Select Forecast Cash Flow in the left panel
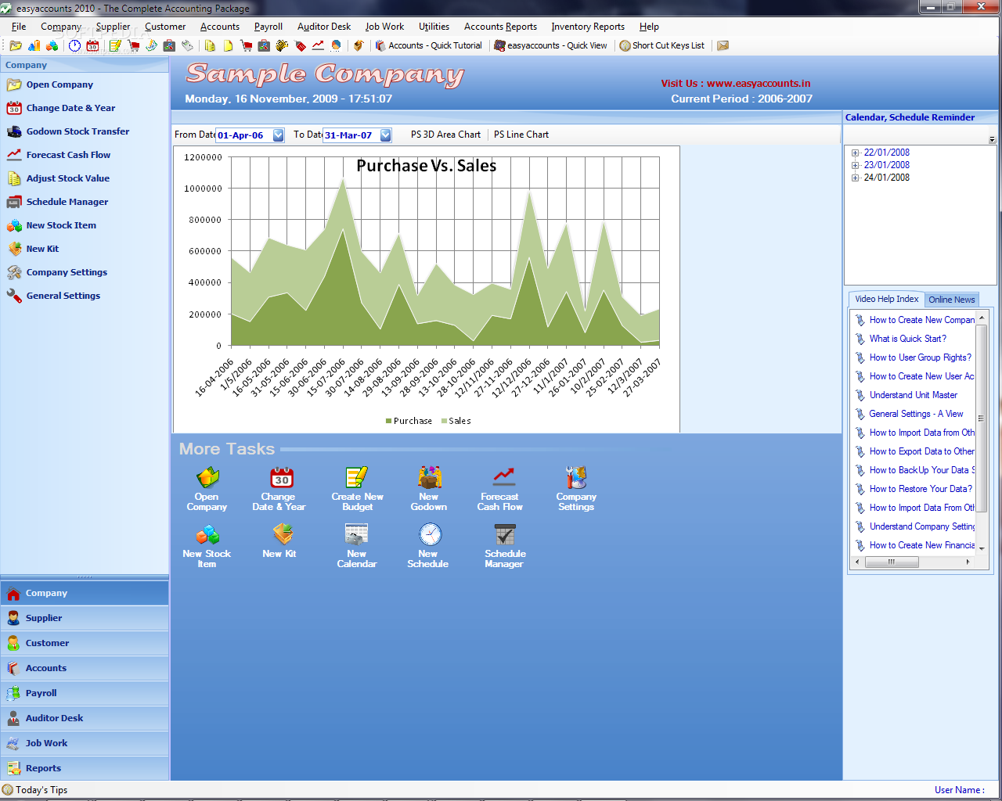This screenshot has width=1002, height=801. (68, 155)
